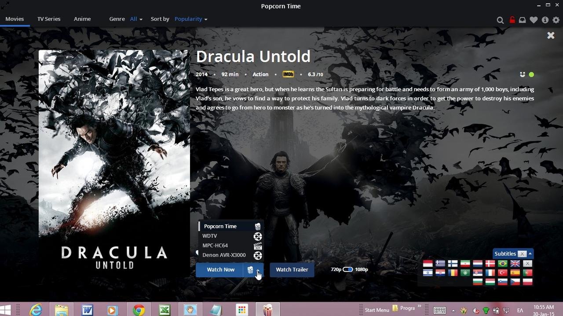Click the Windows Start button
Screen dimensions: 563x316
[5, 310]
